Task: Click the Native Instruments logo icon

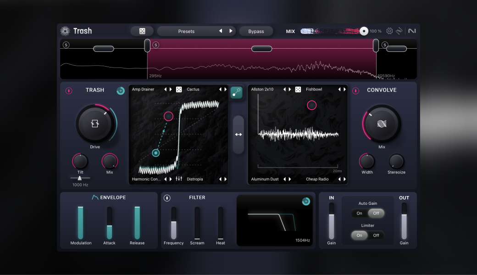Action: (x=412, y=31)
